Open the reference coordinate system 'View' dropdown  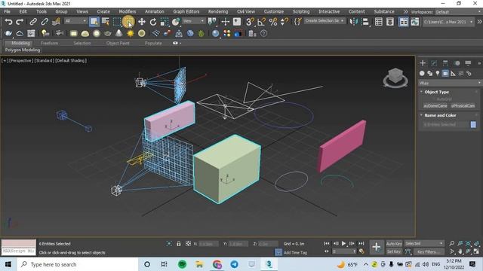[193, 21]
